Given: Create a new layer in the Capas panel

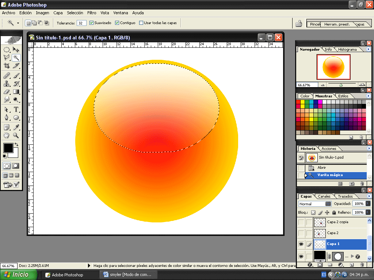Looking at the screenshot, I should click(351, 265).
